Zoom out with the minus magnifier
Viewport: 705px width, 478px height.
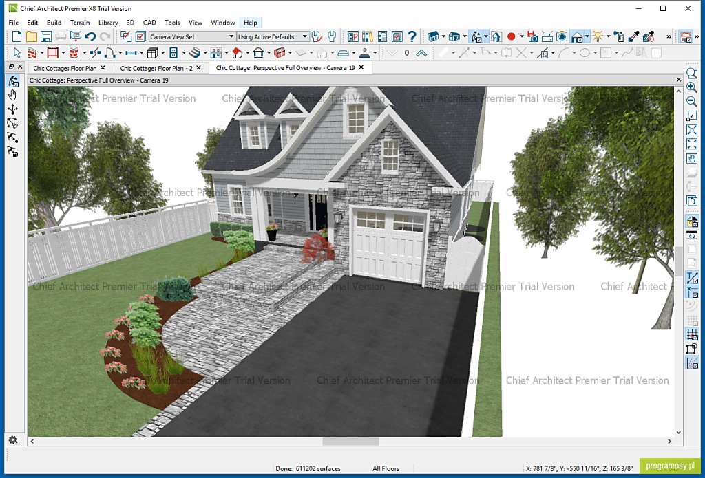692,102
